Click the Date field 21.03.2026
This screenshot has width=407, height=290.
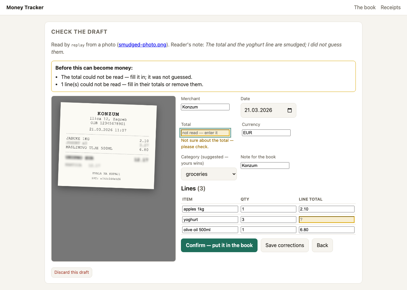click(x=268, y=110)
